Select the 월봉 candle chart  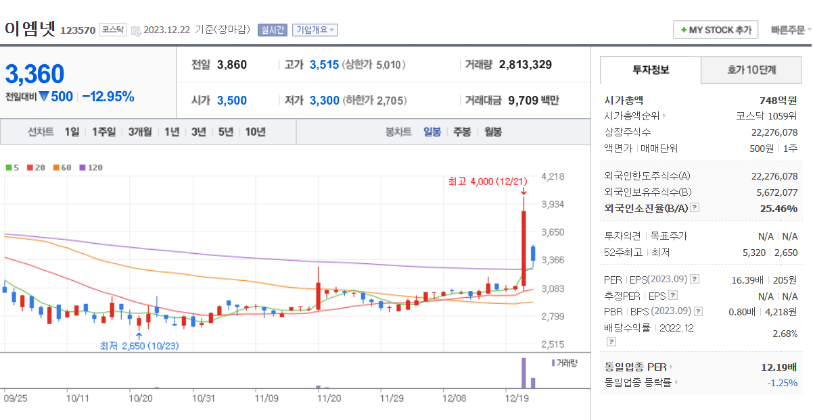tap(493, 132)
